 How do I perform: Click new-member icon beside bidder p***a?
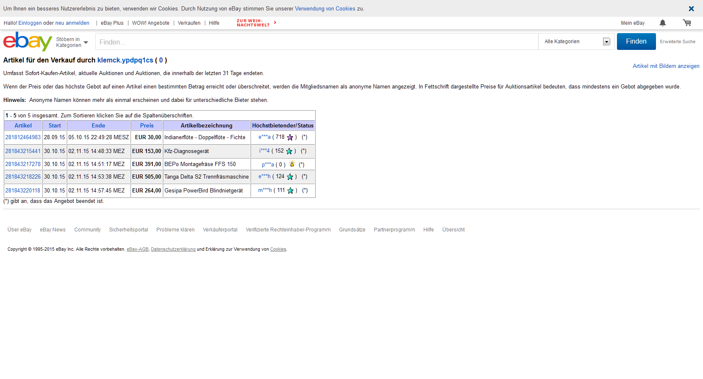coord(292,164)
